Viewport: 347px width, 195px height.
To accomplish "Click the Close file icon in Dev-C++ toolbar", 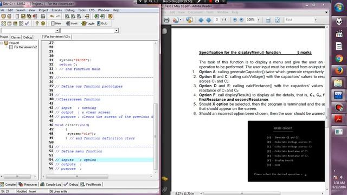I will click(x=35, y=16).
